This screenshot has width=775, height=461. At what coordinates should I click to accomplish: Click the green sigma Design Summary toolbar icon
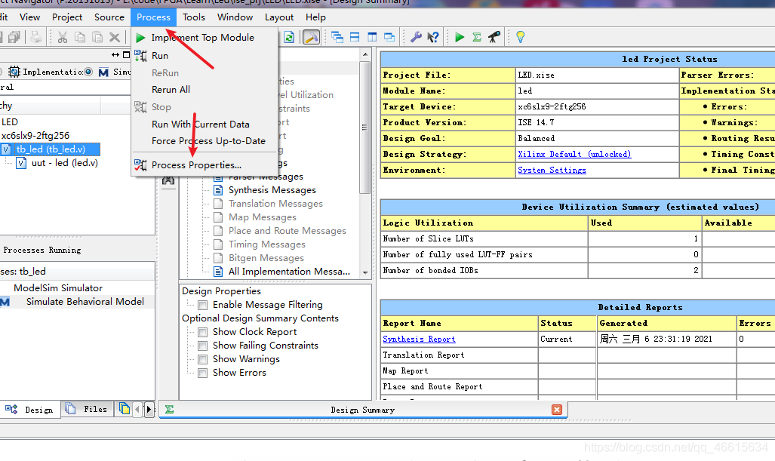[477, 37]
